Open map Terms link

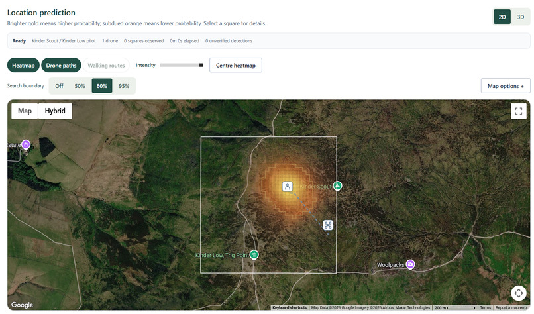tap(485, 307)
